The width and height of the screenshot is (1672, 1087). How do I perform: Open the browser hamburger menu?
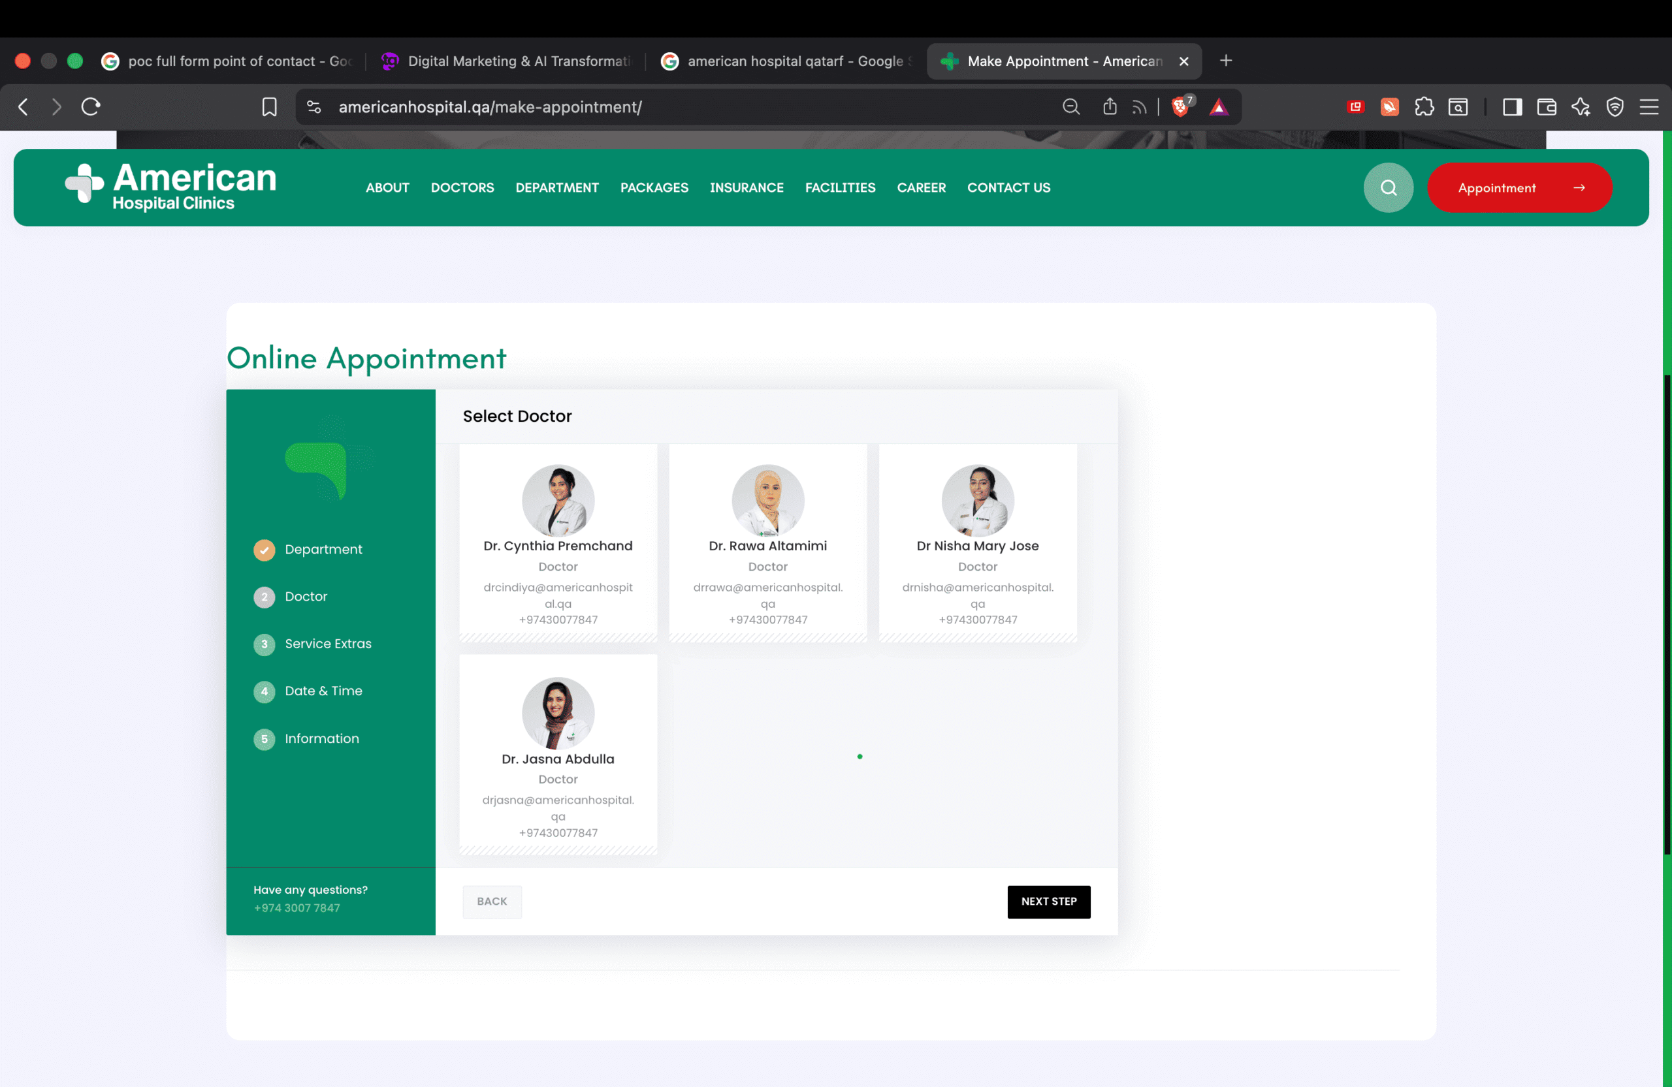(1649, 106)
